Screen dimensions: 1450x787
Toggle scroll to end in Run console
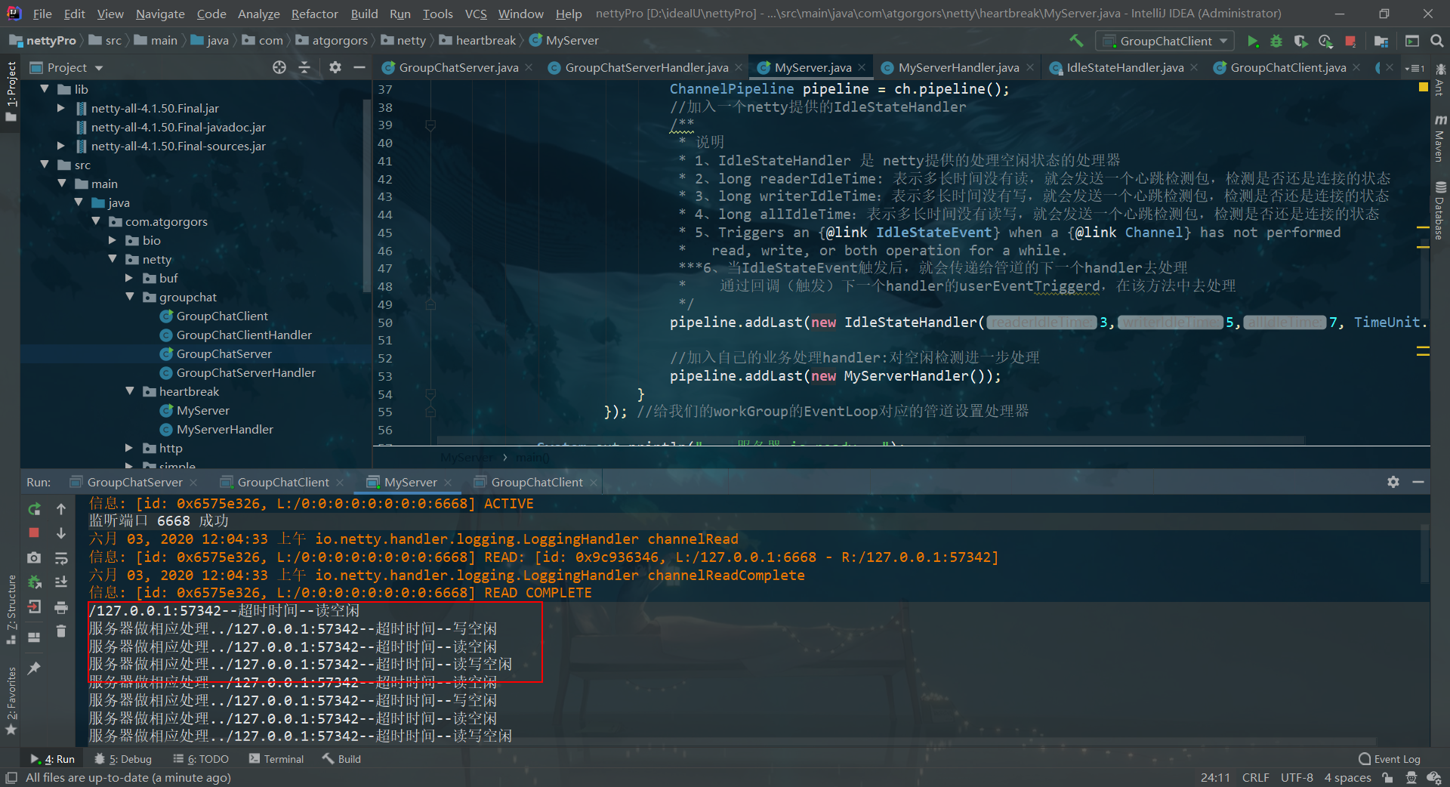61,582
